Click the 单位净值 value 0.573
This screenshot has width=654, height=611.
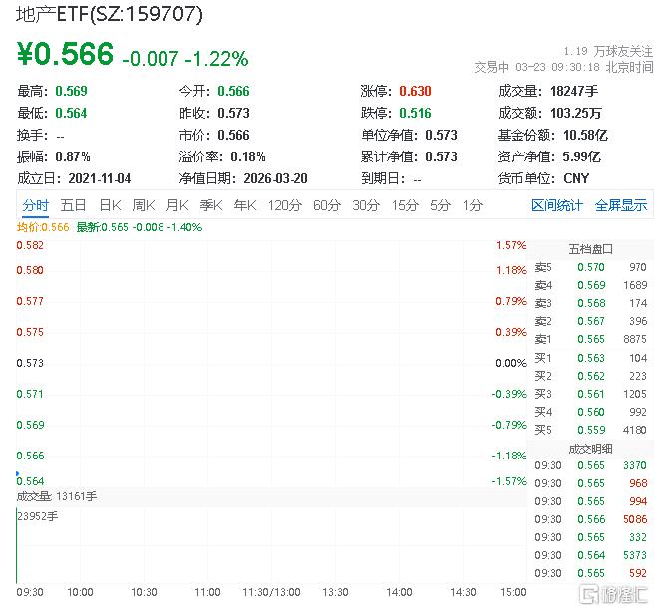pos(442,136)
